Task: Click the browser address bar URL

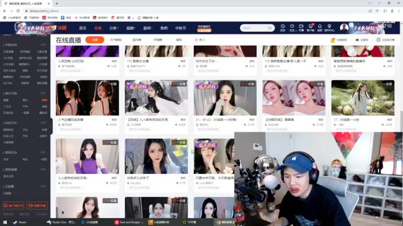Action: [x=44, y=11]
